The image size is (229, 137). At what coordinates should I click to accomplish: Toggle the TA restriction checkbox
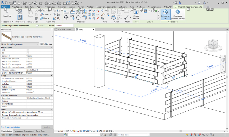click(x=28, y=53)
